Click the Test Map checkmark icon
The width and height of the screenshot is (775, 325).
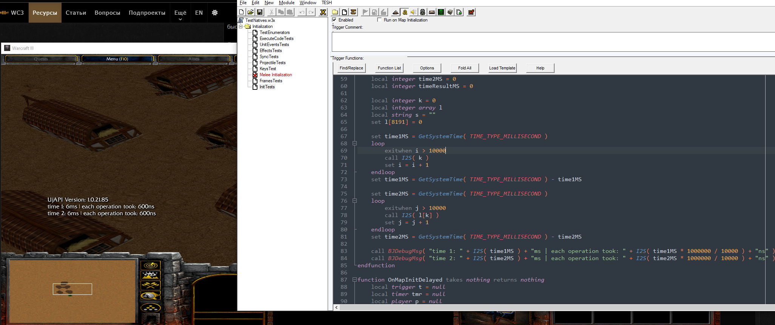tap(471, 12)
